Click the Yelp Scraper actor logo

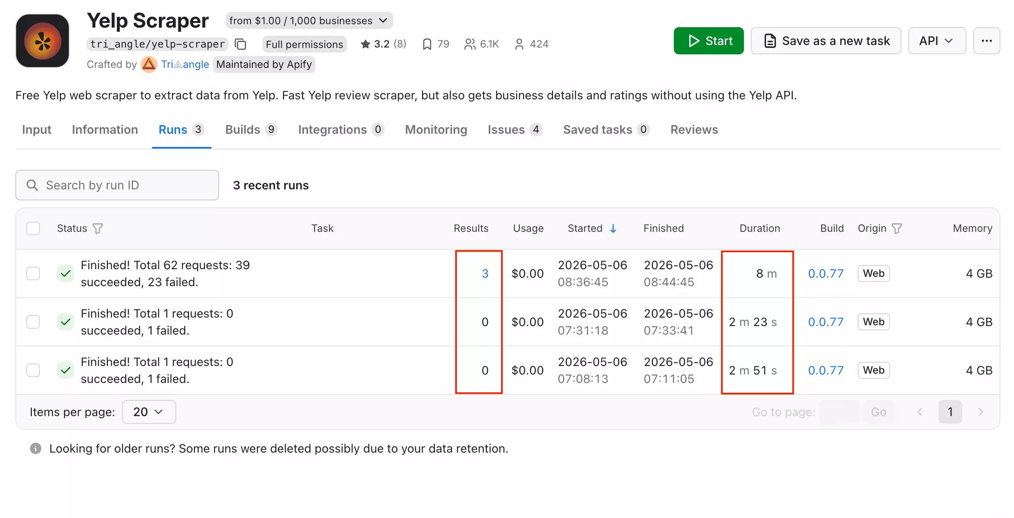(42, 41)
